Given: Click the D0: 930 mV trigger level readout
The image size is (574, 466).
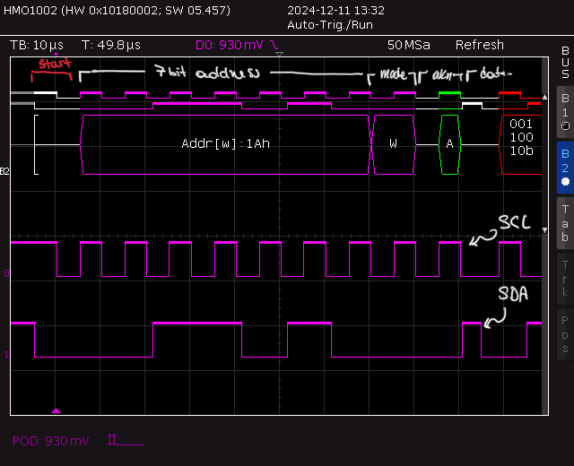Looking at the screenshot, I should pyautogui.click(x=230, y=45).
